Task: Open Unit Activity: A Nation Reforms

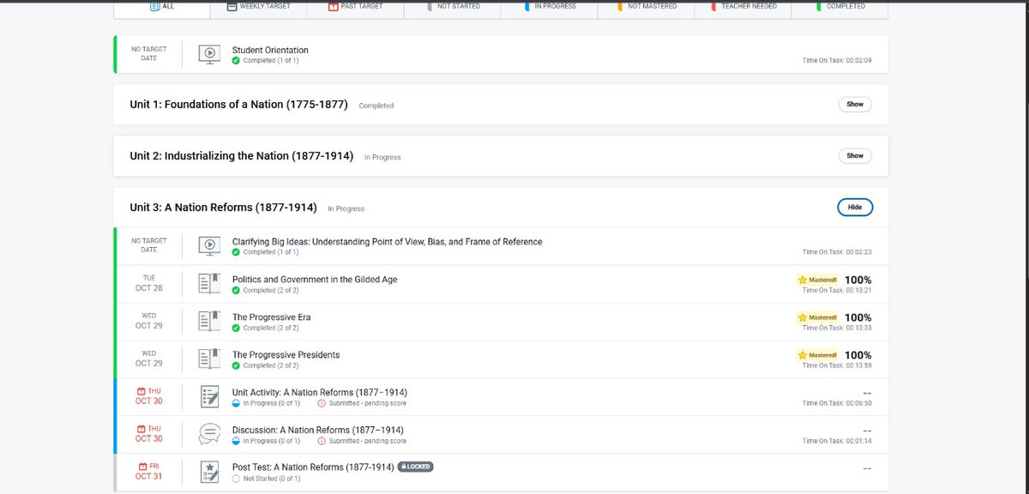Action: click(320, 393)
